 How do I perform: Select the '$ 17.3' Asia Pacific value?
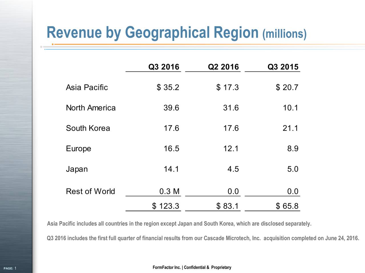[228, 87]
